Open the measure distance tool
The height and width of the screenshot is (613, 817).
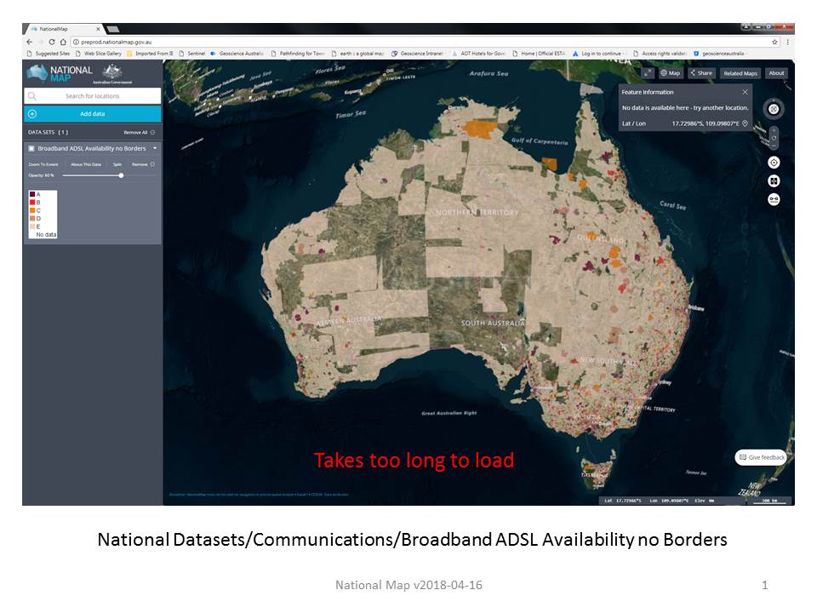pyautogui.click(x=774, y=199)
